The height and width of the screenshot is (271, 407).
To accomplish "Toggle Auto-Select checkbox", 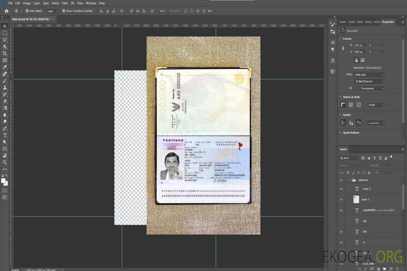I will [27, 11].
